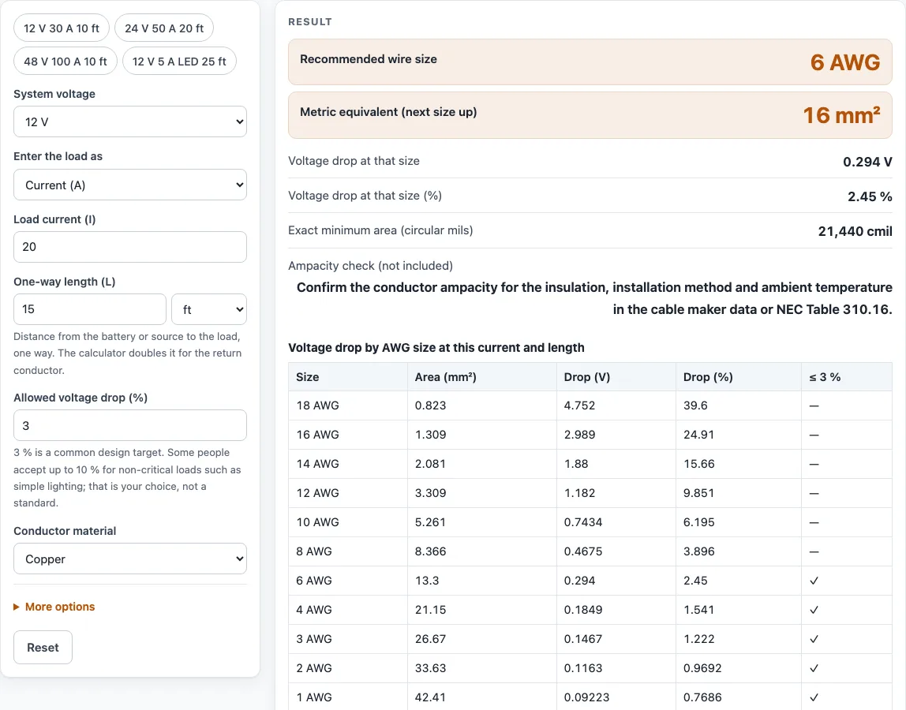
Task: Click the checkmark in the 6 AWG row
Action: coord(814,581)
